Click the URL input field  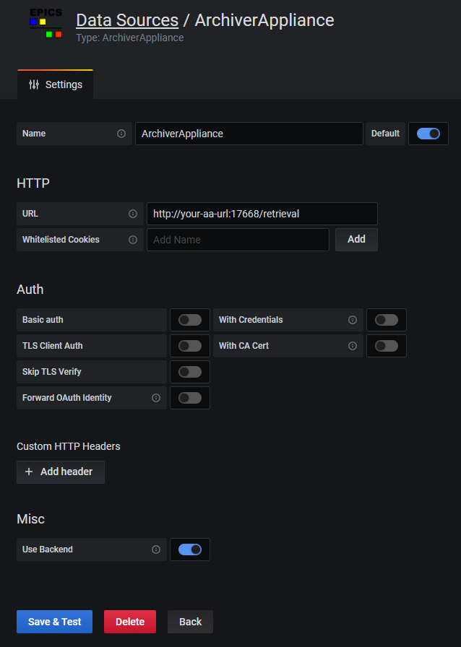pyautogui.click(x=262, y=213)
